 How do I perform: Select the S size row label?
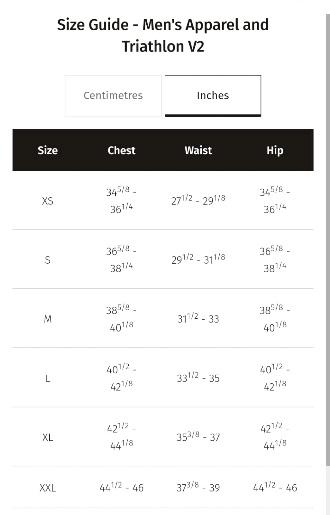[x=48, y=260]
